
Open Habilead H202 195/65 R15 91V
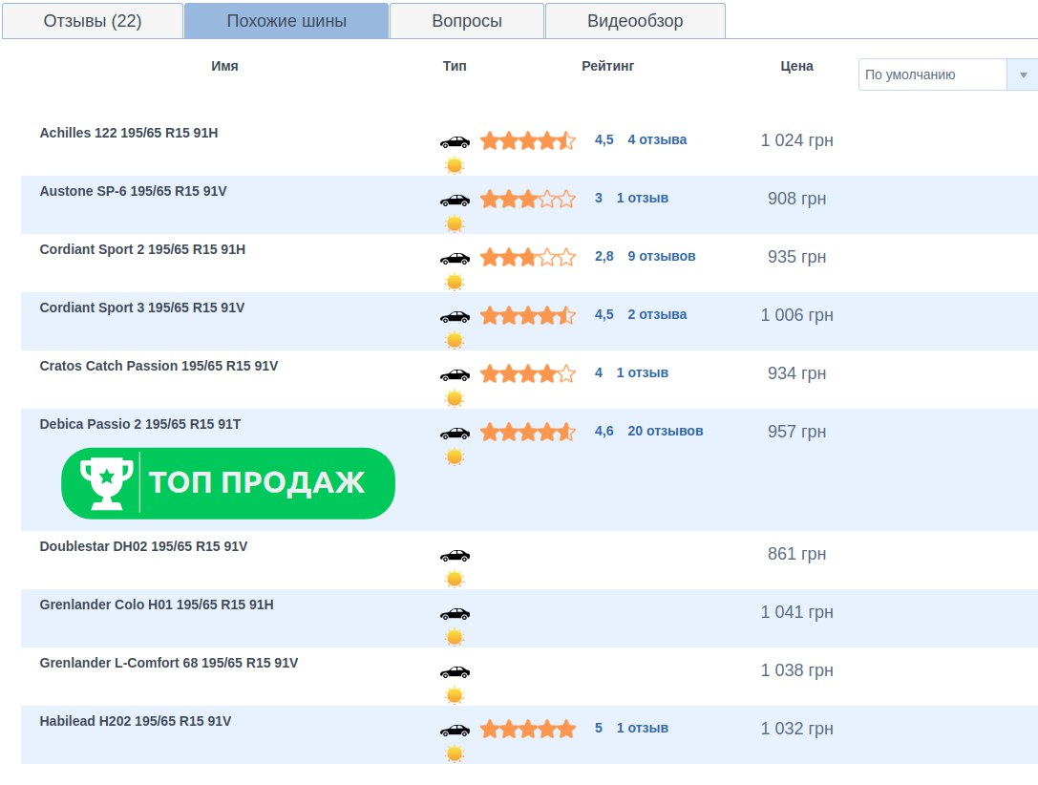point(135,721)
